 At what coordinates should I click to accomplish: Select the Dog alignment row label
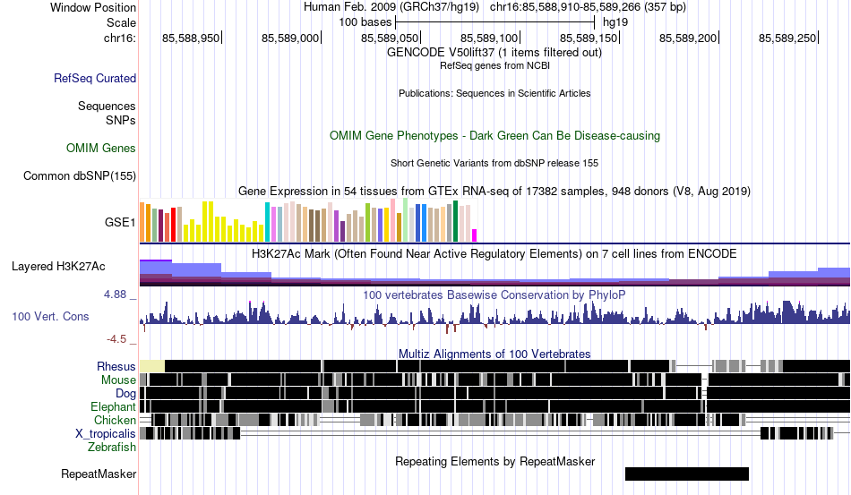point(125,394)
